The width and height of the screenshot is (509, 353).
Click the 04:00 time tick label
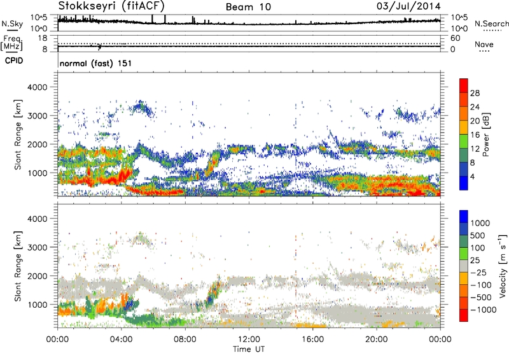[121, 340]
